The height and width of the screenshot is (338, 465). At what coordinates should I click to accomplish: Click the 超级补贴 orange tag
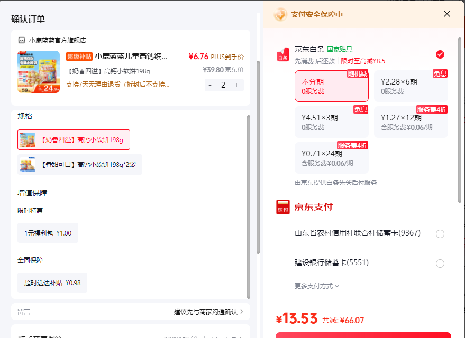(x=79, y=56)
